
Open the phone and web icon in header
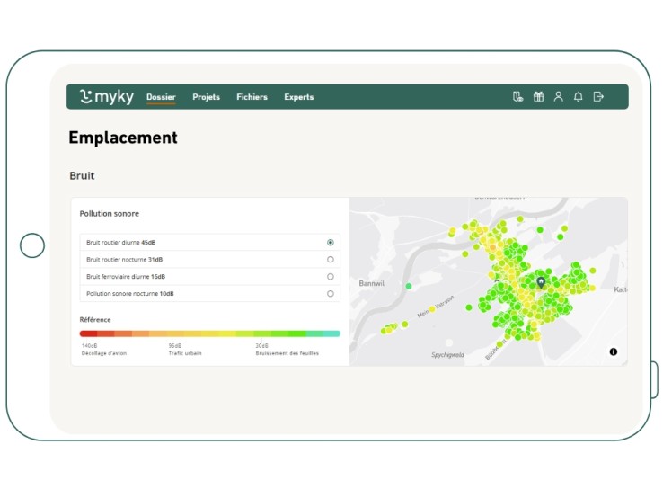[517, 97]
